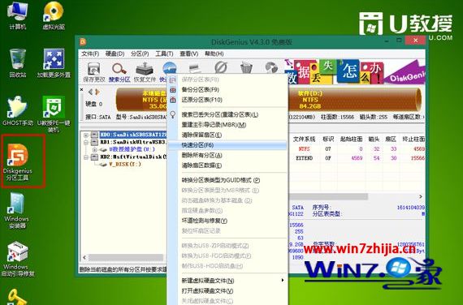Image resolution: width=463 pixels, height=305 pixels.
Task: Open 虚拟光驱 desktop icon
Action: [54, 15]
